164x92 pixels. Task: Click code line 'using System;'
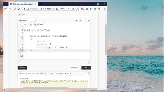click(x=34, y=25)
